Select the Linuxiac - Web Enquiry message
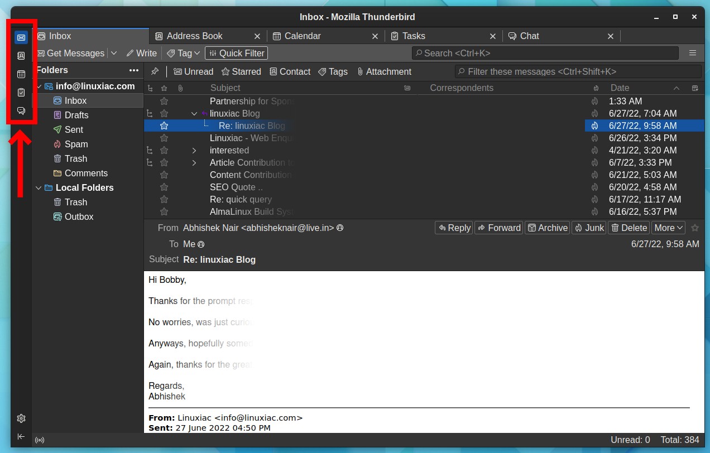Screen dimensions: 710x453 [x=424, y=138]
